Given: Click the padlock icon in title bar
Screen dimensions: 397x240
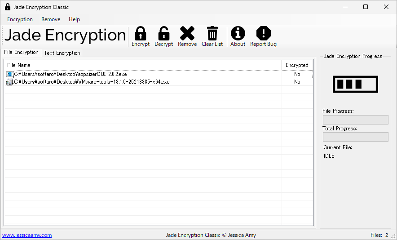Looking at the screenshot, I should click(x=8, y=7).
